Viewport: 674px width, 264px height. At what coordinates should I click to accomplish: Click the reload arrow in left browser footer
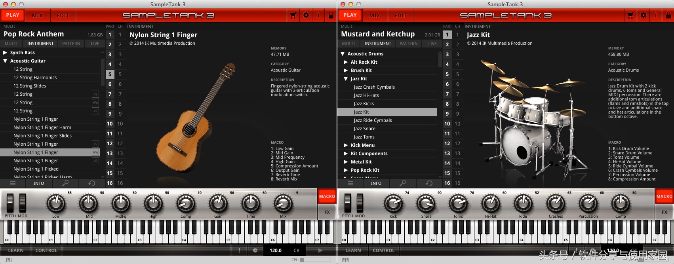click(x=92, y=183)
